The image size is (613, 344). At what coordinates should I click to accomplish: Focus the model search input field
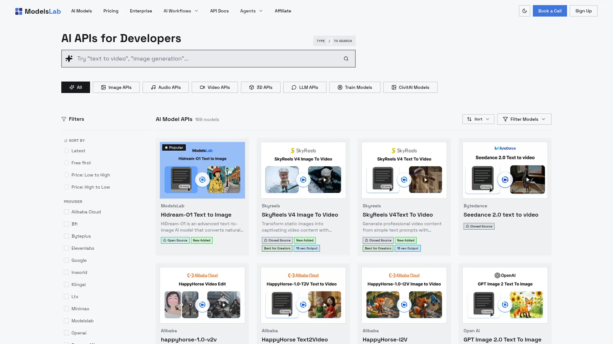pyautogui.click(x=208, y=59)
